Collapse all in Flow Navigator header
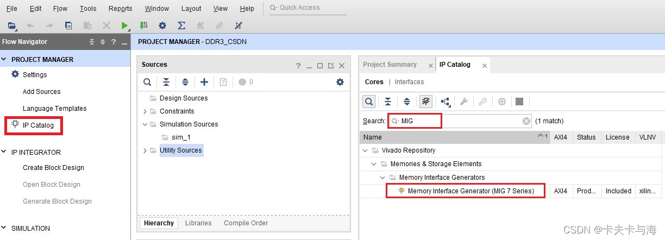Screen dimensions: 665x240 [92, 42]
